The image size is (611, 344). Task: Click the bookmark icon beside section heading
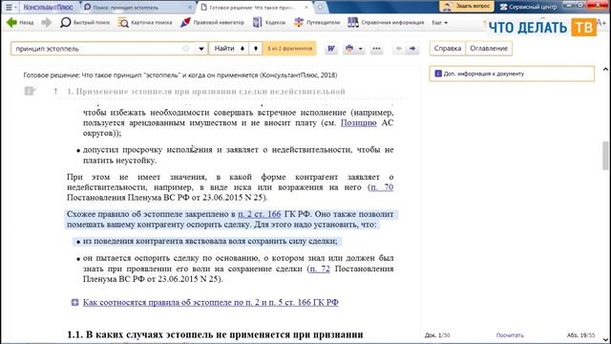[30, 91]
